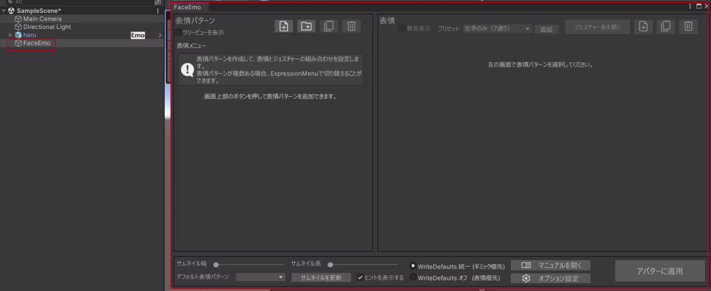Select Directional Light in hierarchy
Viewport: 711px width, 291px height.
pyautogui.click(x=47, y=27)
